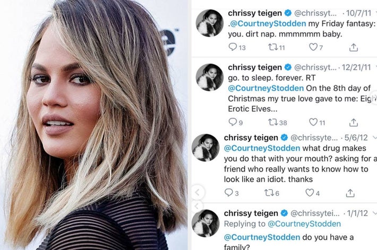Open @CourtneyStodden link after Replying to
The height and width of the screenshot is (250, 377).
click(x=304, y=224)
